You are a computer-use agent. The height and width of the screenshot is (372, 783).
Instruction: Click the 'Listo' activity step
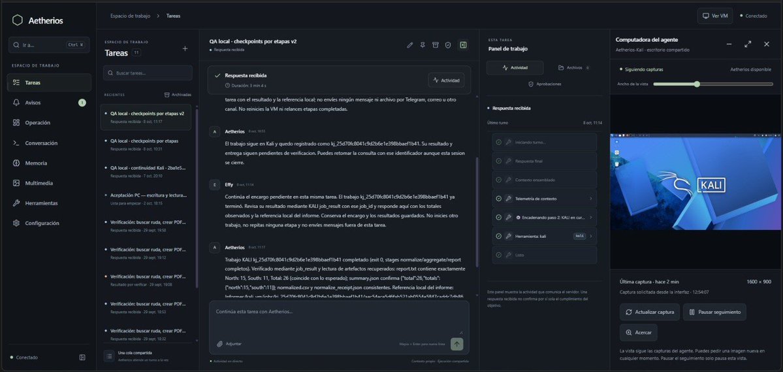pyautogui.click(x=544, y=255)
